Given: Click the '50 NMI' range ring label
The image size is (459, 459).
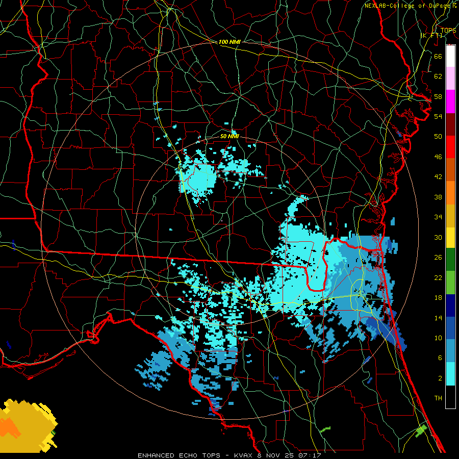Looking at the screenshot, I should point(229,136).
